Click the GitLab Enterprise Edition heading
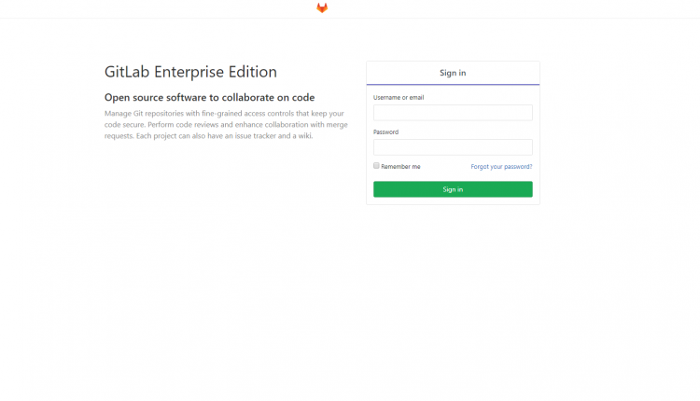 coord(190,72)
